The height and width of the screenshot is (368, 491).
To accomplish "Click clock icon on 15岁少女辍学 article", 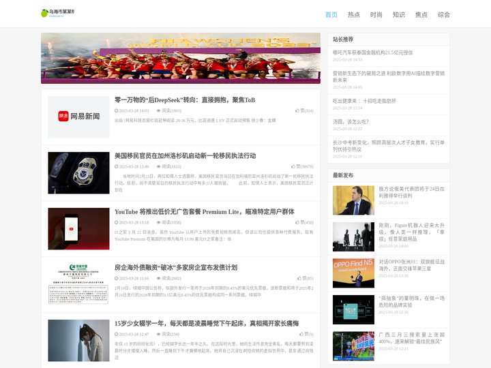I will 117,334.
